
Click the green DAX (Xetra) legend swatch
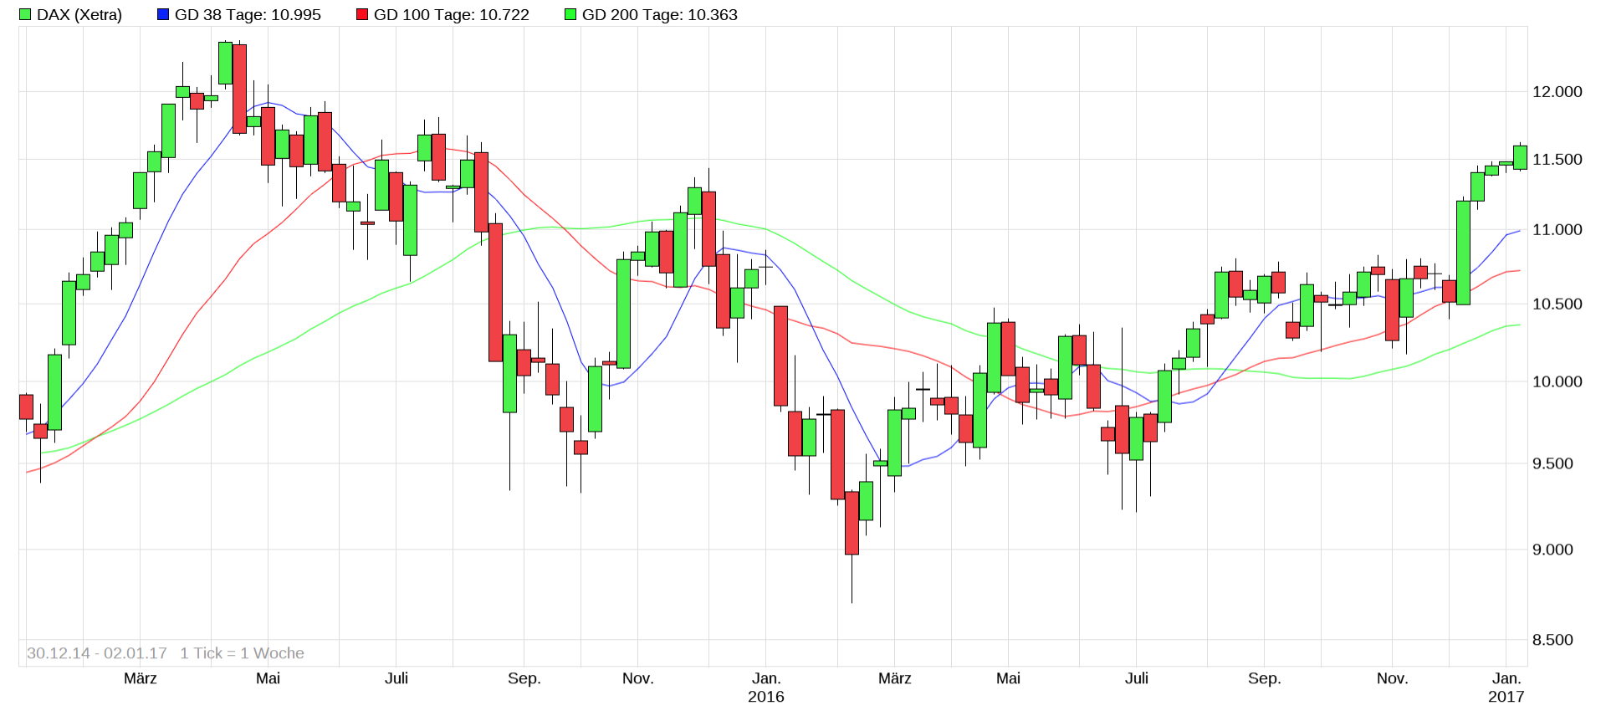[x=25, y=15]
